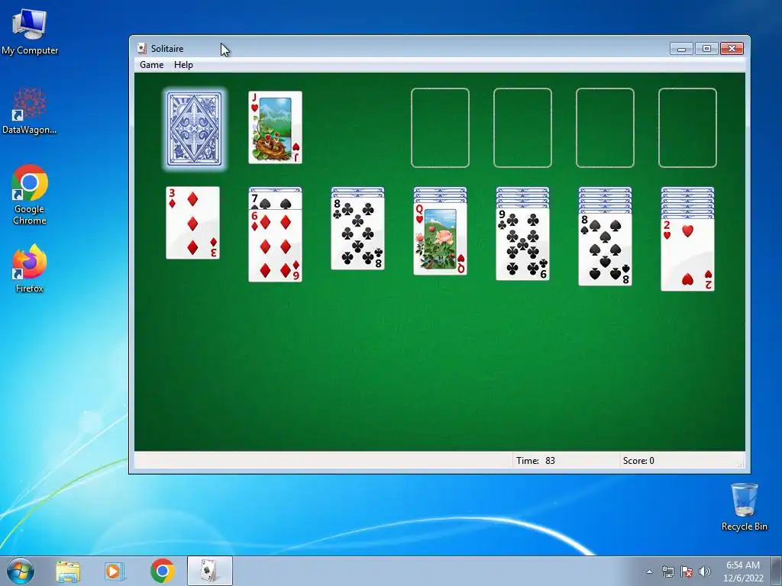
Task: Select the Recycle Bin icon
Action: pyautogui.click(x=744, y=507)
